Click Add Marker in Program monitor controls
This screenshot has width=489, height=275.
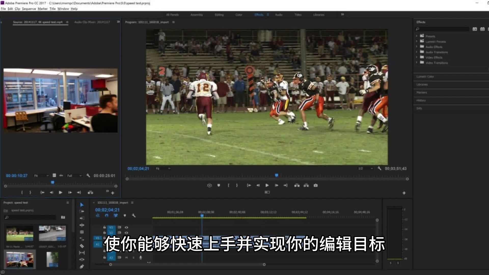tap(219, 185)
